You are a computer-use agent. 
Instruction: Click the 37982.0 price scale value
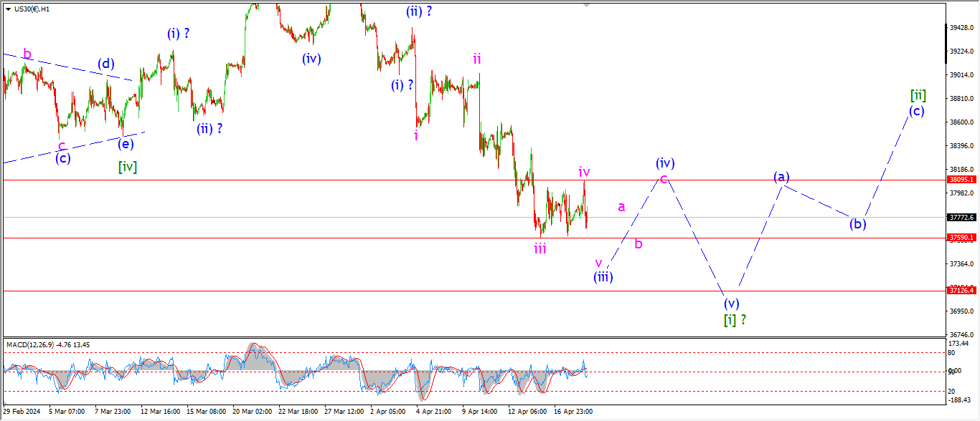(x=961, y=193)
